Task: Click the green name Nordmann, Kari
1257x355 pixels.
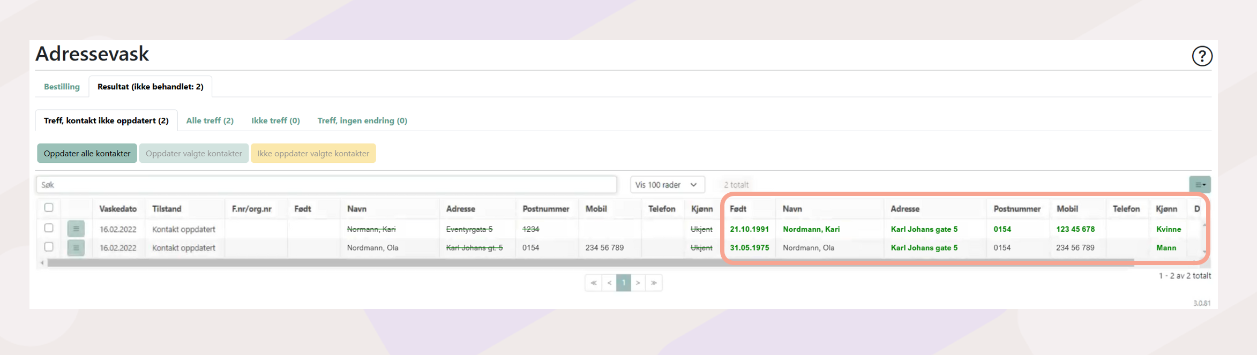Action: (811, 229)
